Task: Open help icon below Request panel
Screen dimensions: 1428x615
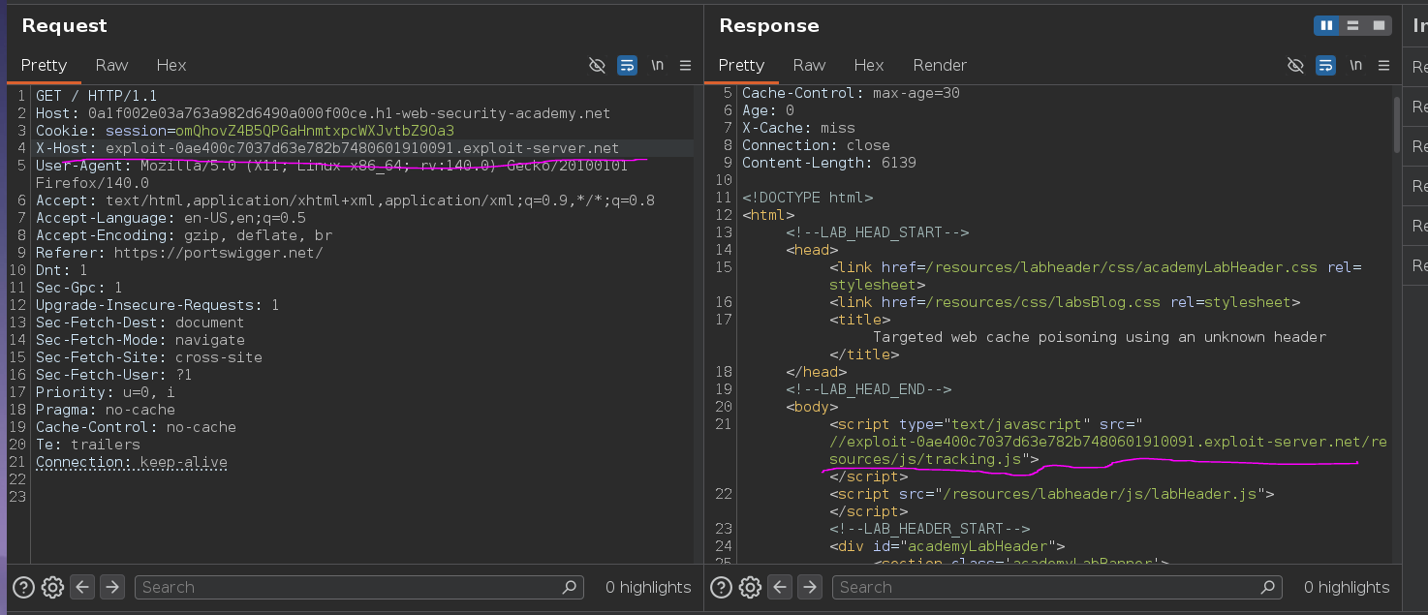Action: coord(24,587)
